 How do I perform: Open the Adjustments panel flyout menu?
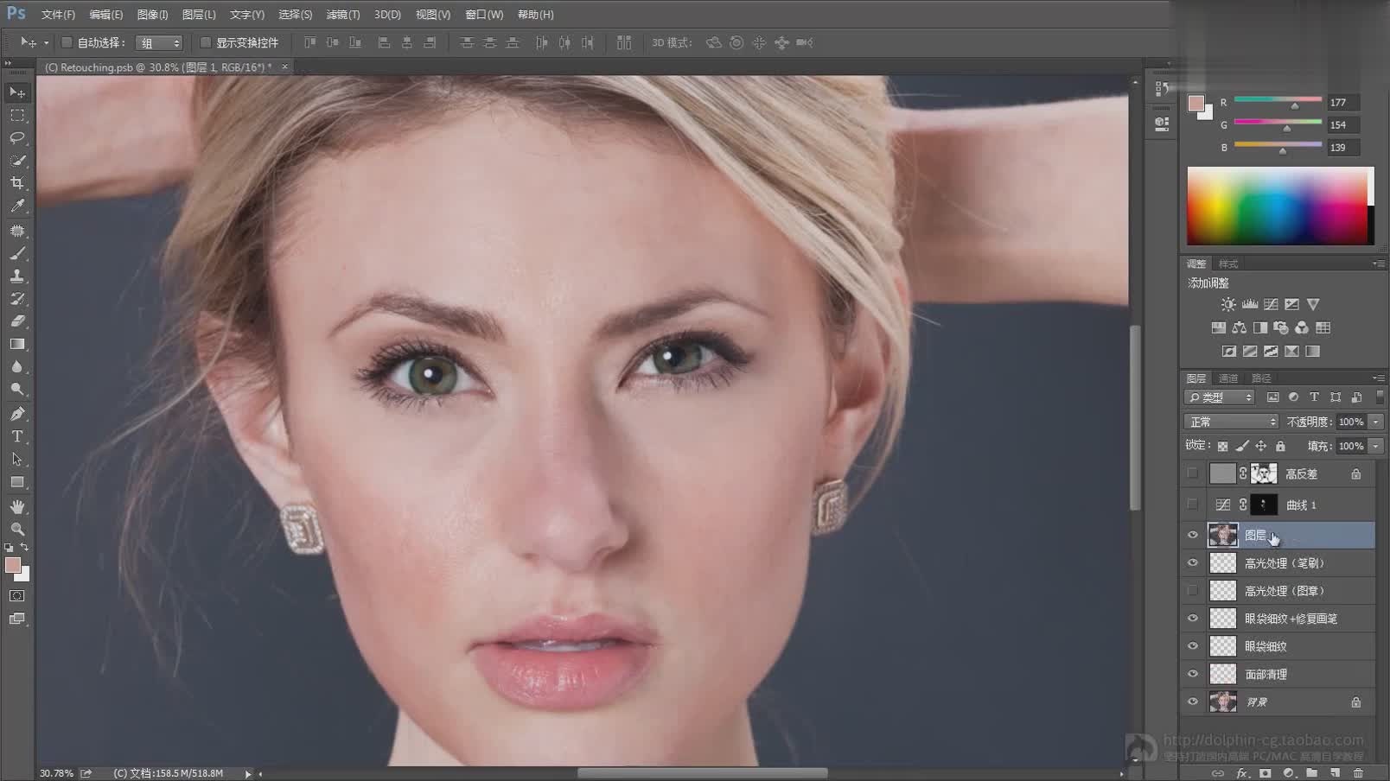1378,264
